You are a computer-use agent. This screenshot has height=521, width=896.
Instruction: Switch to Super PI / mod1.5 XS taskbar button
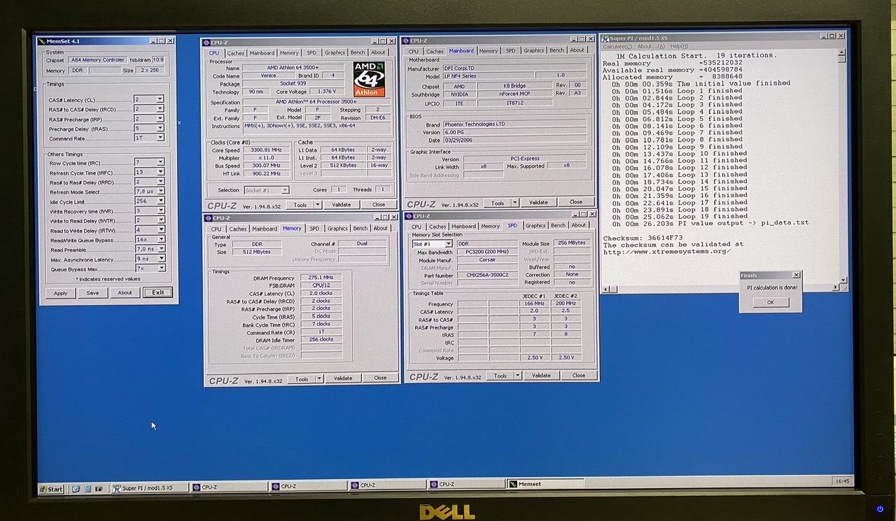[x=149, y=488]
